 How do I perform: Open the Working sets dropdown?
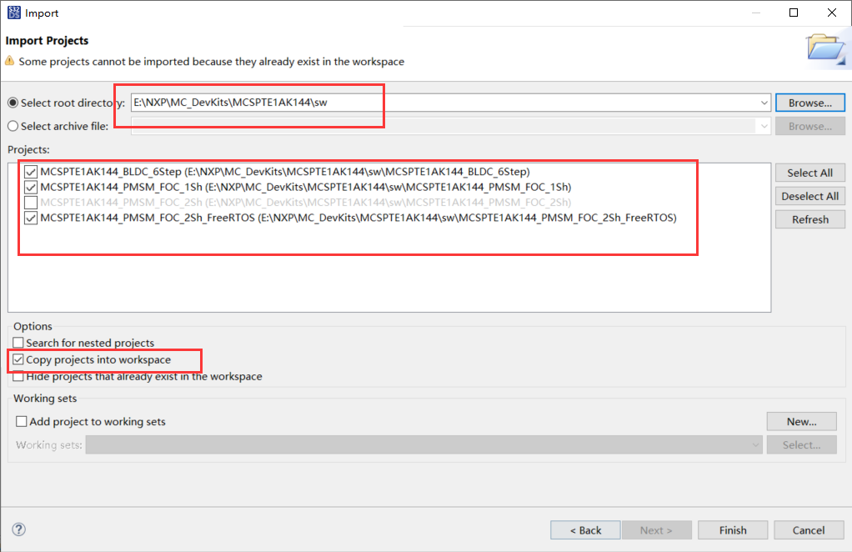point(755,445)
